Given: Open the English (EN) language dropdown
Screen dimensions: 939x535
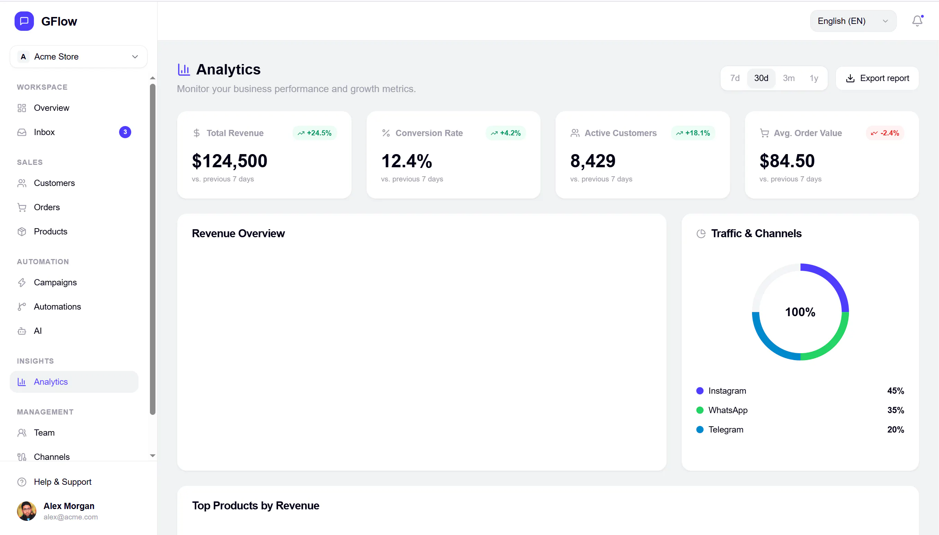Looking at the screenshot, I should click(853, 21).
